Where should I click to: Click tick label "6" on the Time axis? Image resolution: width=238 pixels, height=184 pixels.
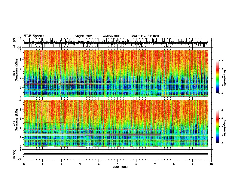[x=136, y=164]
